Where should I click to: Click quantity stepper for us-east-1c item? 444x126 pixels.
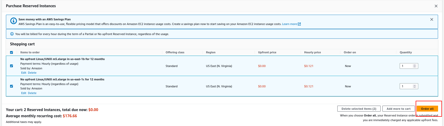415,86
